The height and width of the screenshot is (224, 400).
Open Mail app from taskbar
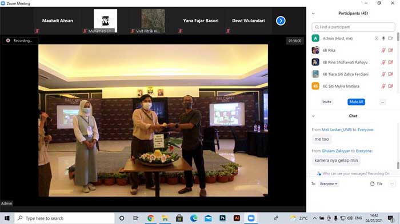point(208,218)
